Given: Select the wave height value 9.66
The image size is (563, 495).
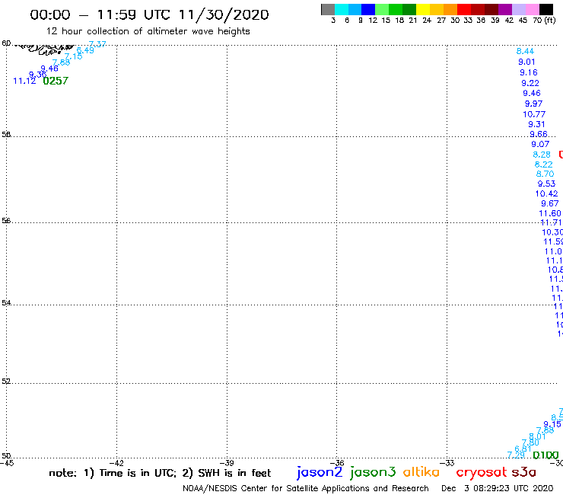Looking at the screenshot, I should point(539,134).
